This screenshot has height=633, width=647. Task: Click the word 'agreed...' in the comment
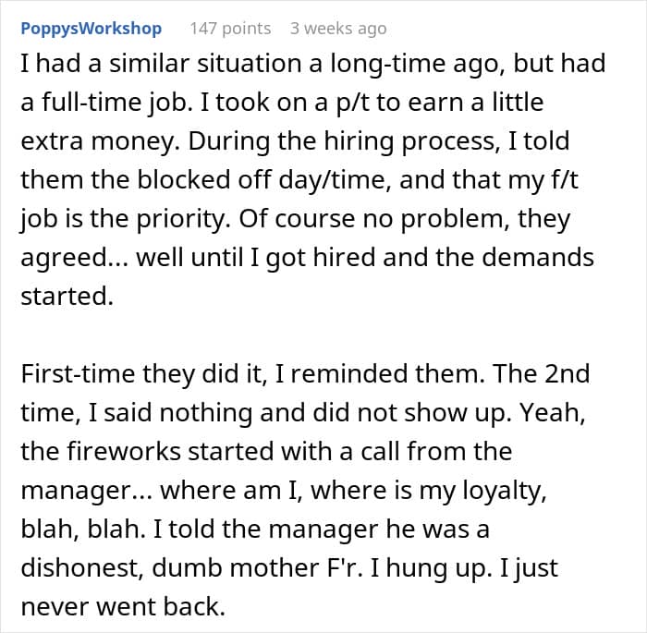(x=75, y=259)
